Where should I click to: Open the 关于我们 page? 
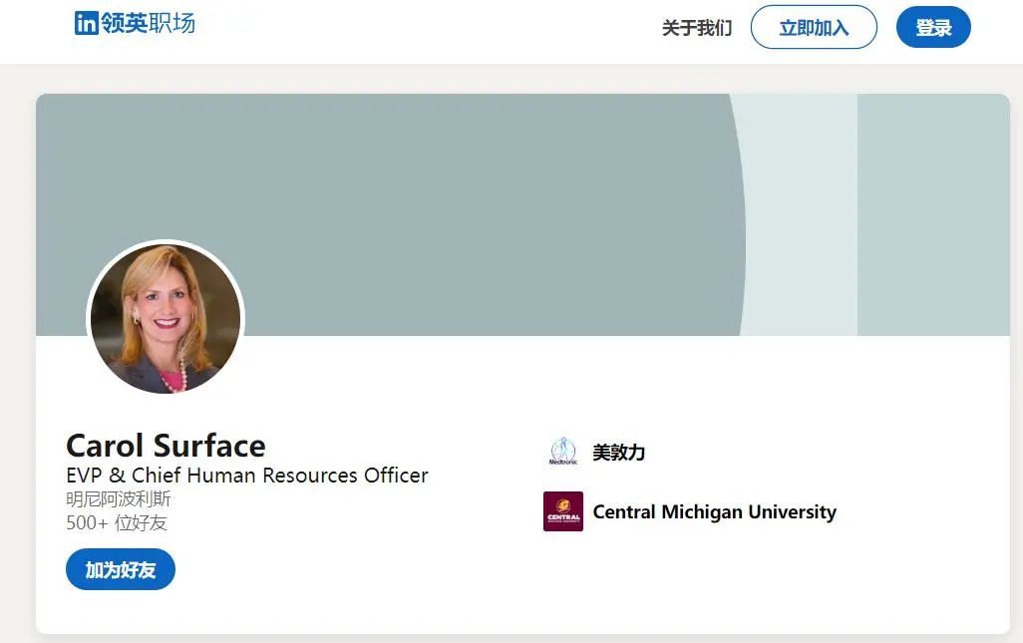click(696, 28)
